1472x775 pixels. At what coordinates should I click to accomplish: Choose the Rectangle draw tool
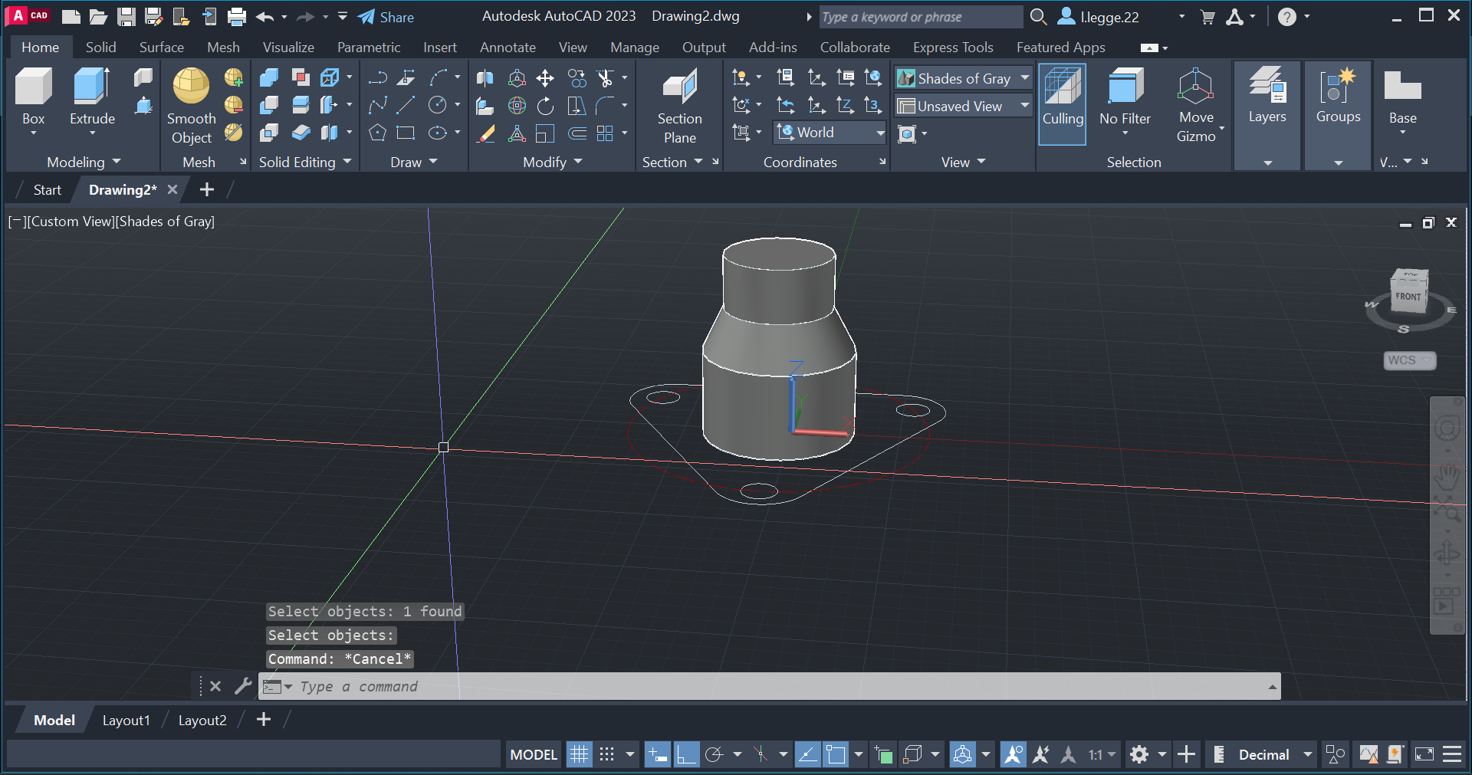tap(406, 133)
